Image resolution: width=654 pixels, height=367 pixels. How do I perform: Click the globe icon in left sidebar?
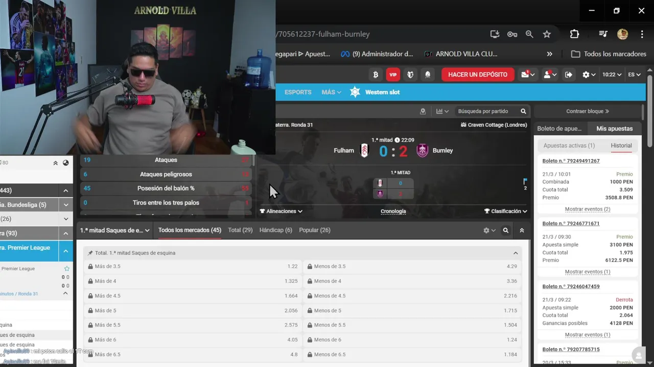pyautogui.click(x=66, y=163)
